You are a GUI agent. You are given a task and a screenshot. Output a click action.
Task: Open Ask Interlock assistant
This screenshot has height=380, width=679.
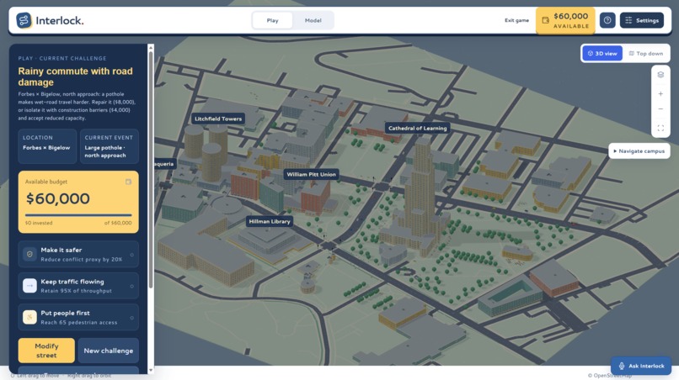point(641,366)
